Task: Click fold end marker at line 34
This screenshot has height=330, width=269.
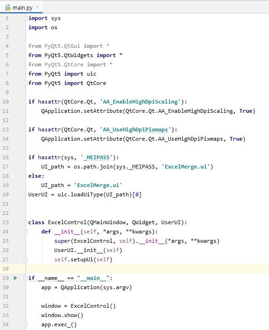Action: [x=26, y=324]
